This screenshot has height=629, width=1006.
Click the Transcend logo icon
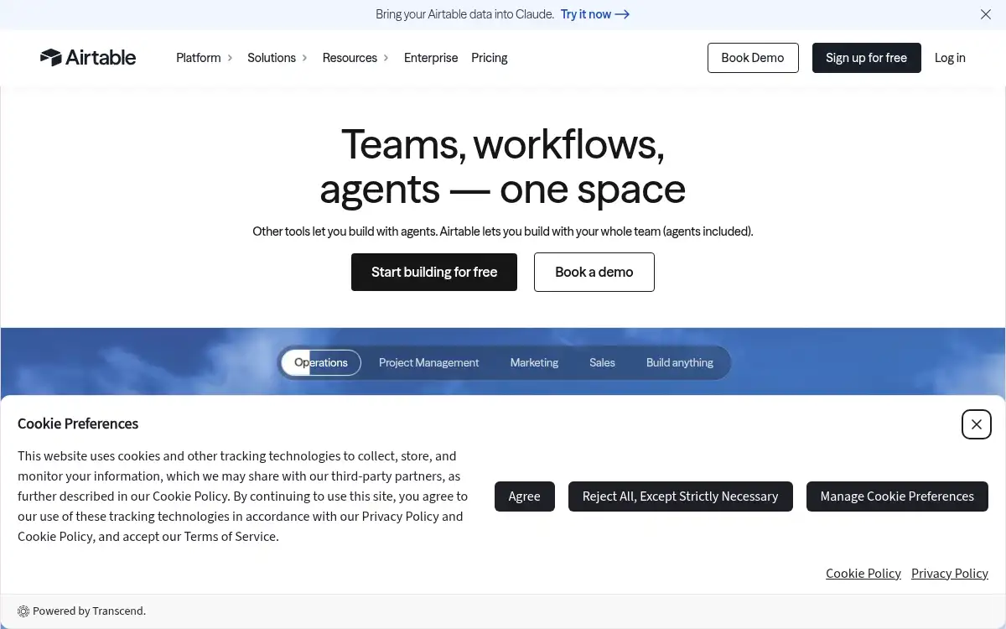pyautogui.click(x=23, y=611)
